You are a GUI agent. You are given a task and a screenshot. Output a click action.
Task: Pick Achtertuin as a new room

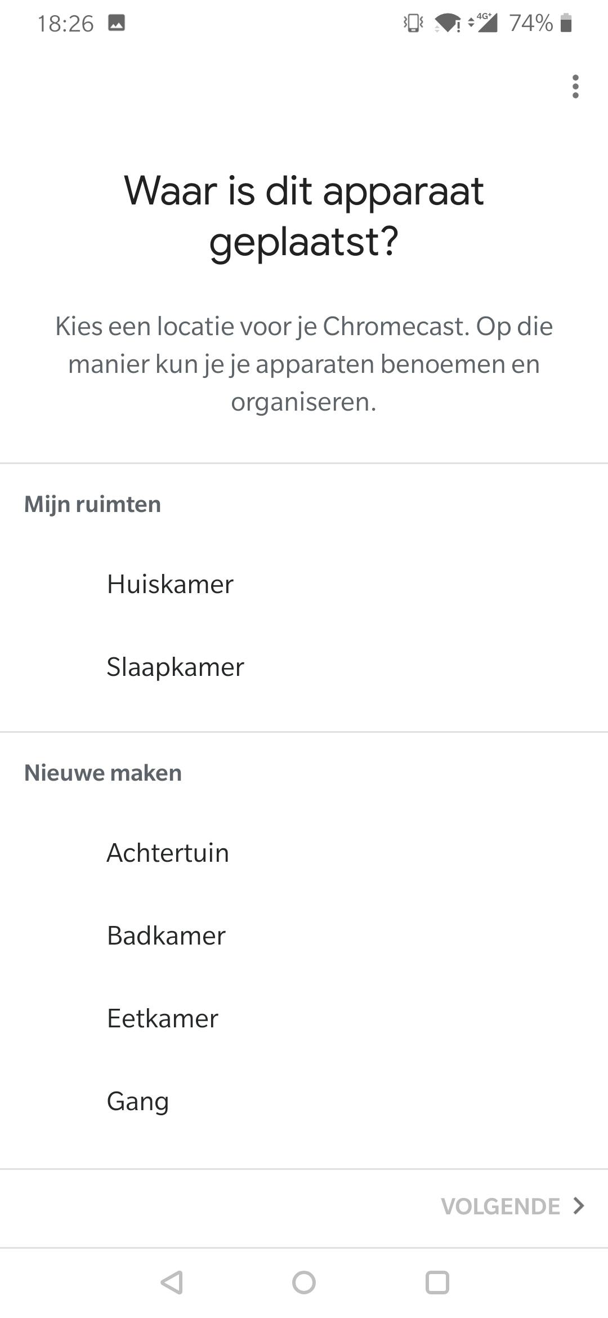coord(168,853)
